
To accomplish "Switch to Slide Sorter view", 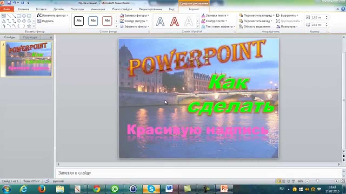I will 284,181.
